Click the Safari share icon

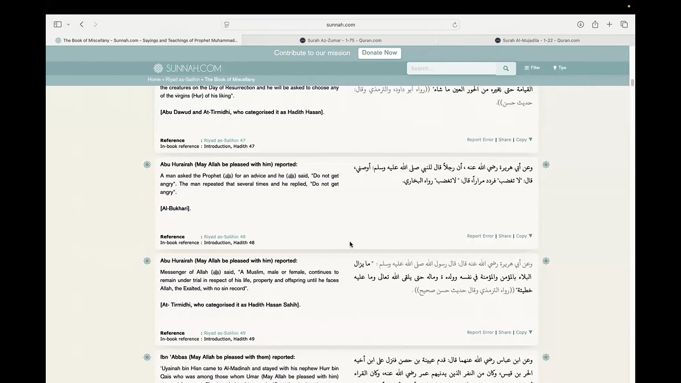595,24
